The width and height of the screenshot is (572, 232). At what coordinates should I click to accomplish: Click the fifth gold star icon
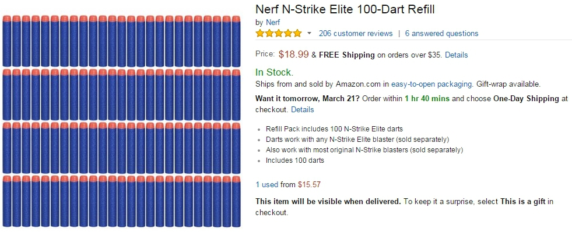pos(298,34)
